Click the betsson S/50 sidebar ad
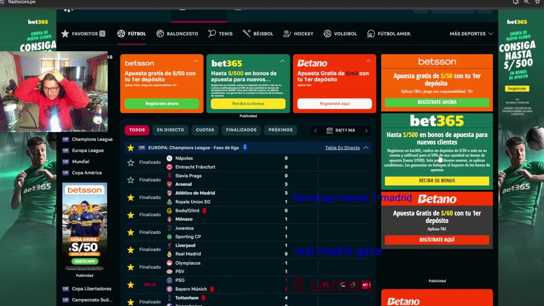This screenshot has width=544, height=306. [x=85, y=227]
